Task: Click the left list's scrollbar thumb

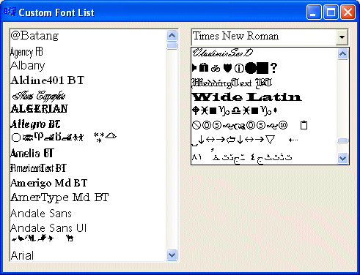Action: point(172,45)
